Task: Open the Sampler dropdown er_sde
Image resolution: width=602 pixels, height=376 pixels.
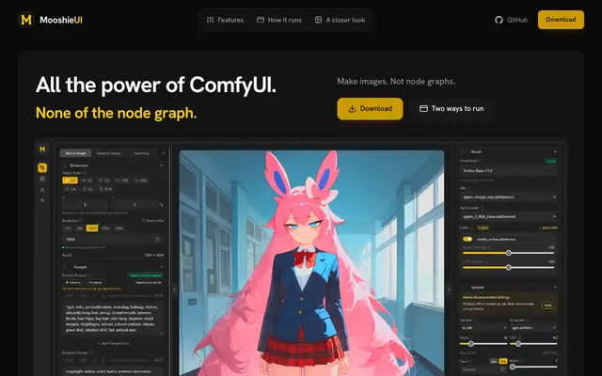Action: pyautogui.click(x=483, y=328)
